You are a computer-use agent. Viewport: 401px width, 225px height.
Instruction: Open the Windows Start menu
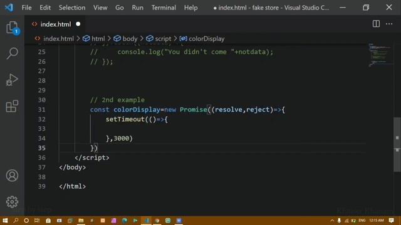(5, 221)
